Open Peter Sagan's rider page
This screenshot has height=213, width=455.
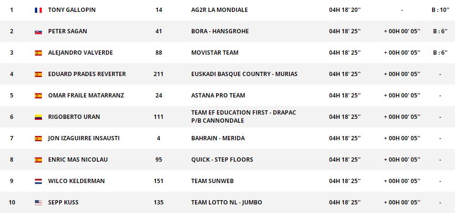click(x=67, y=31)
